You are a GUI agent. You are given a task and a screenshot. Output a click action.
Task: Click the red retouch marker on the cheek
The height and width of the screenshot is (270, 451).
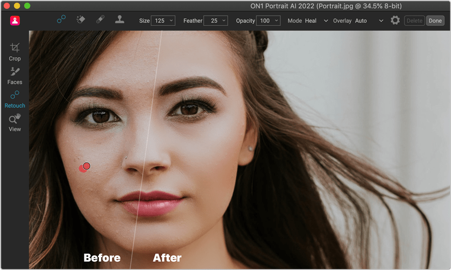(86, 166)
